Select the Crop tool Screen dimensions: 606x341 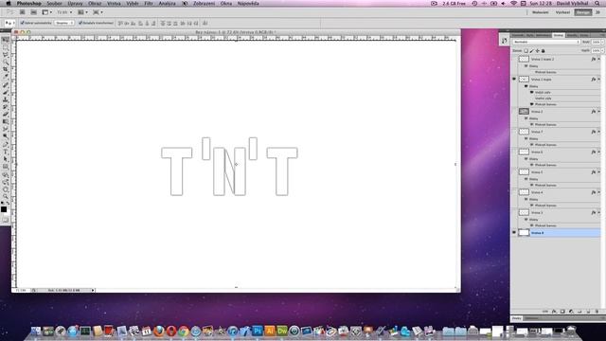pyautogui.click(x=6, y=69)
